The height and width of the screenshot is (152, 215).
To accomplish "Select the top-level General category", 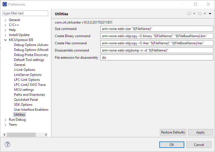I will tap(14, 20).
